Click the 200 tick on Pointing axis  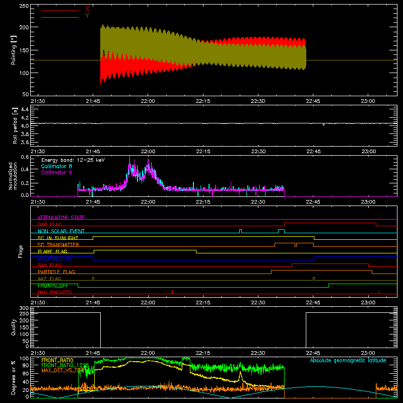(24, 27)
